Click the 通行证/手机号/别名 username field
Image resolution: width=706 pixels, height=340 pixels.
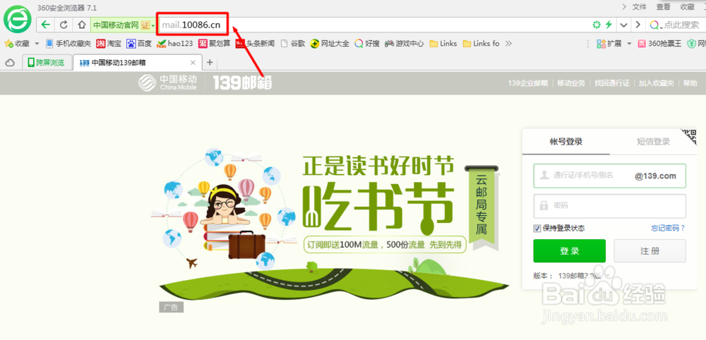[x=610, y=176]
